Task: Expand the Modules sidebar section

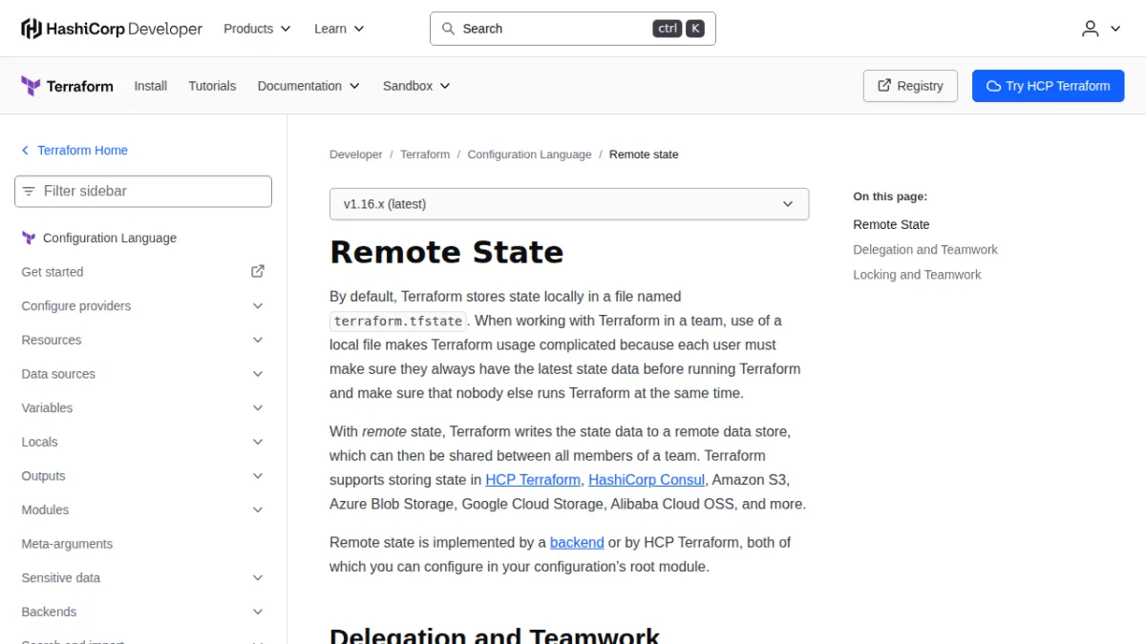Action: pos(143,510)
